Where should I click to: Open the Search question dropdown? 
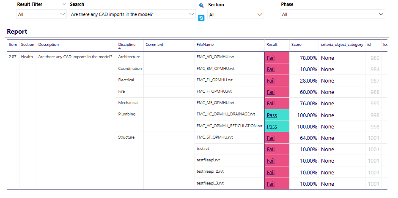click(x=132, y=14)
